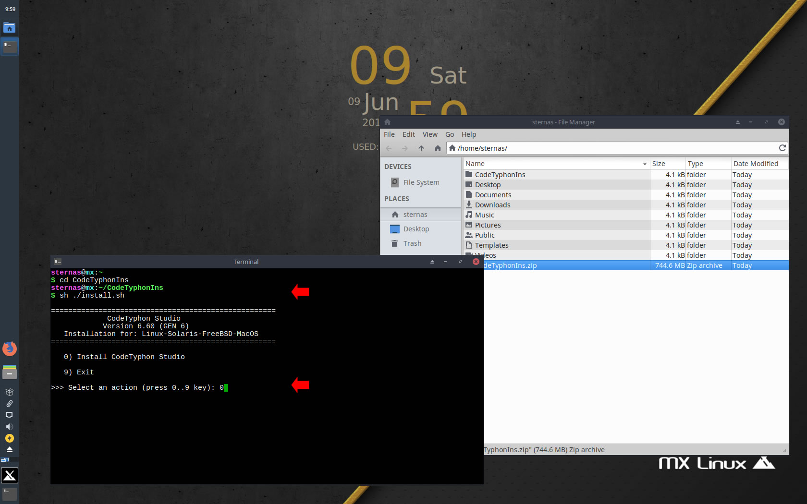Click the Terminal input prompt line
The width and height of the screenshot is (807, 504).
[x=140, y=387]
